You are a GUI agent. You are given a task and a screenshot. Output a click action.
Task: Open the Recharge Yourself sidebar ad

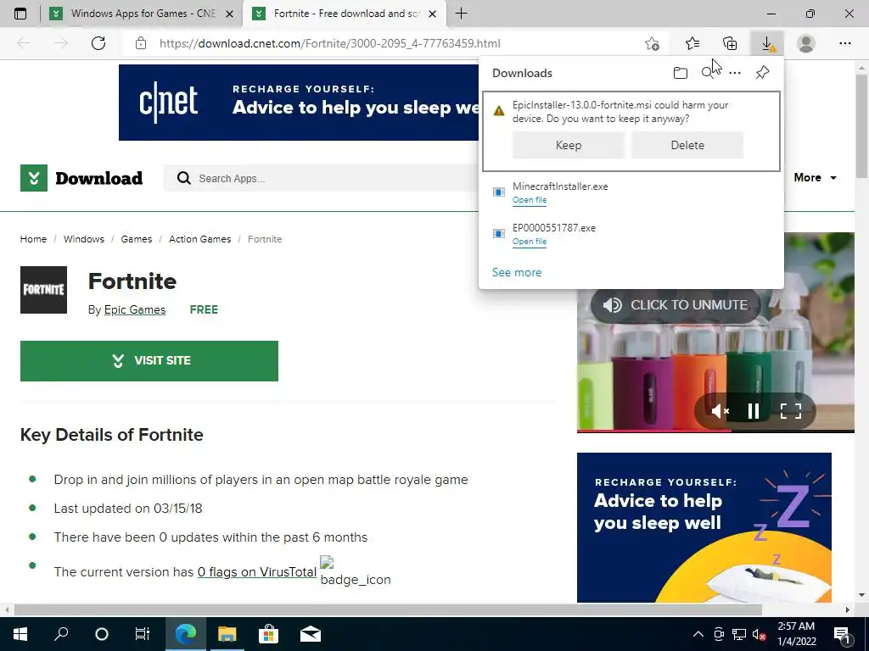[x=704, y=527]
